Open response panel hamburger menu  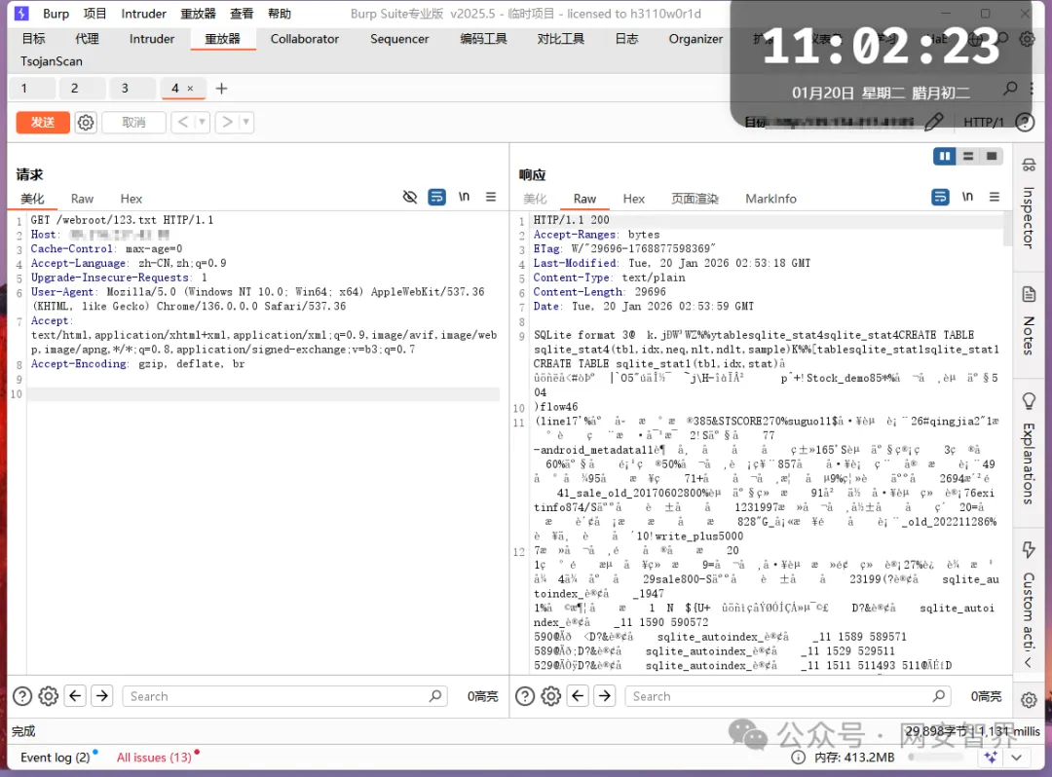tap(995, 197)
